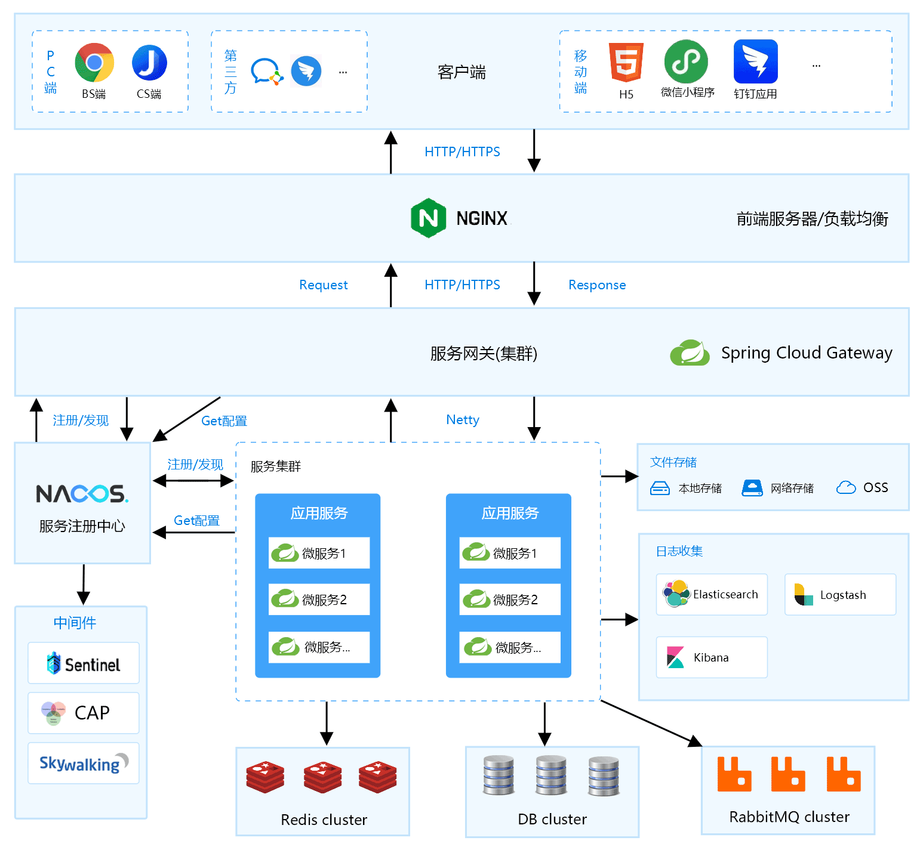
Task: Click the Get配置 label under the gateway
Action: (x=224, y=421)
